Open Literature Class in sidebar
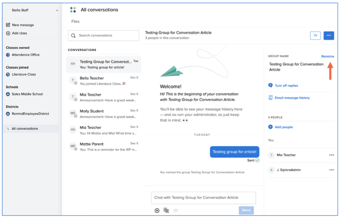Viewport: 340px width, 218px height. [23, 74]
